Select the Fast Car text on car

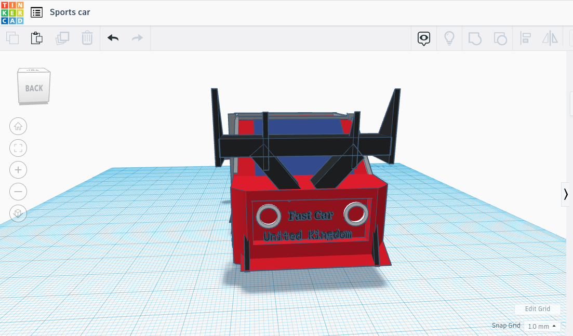click(311, 216)
